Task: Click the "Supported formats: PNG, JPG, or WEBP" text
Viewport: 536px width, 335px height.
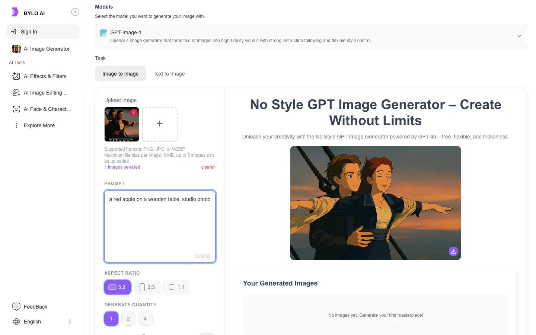Action: click(x=145, y=149)
